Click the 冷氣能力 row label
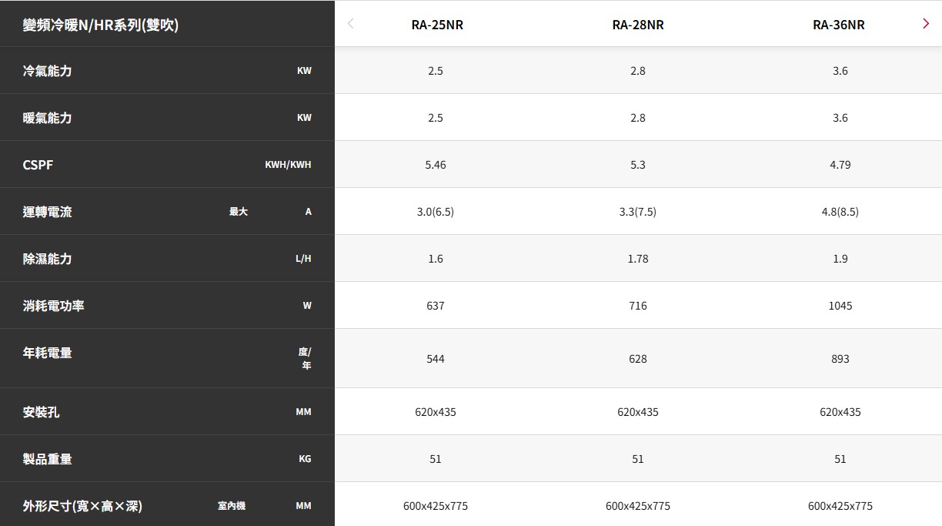 48,71
